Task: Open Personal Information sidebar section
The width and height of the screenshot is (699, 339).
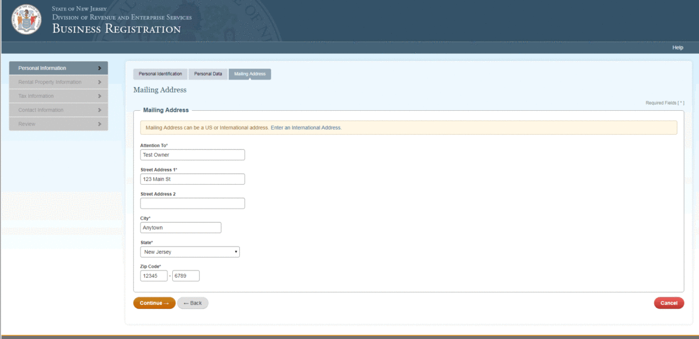Action: [x=58, y=68]
